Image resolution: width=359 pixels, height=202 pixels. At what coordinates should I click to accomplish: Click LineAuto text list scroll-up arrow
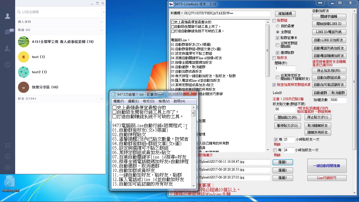click(268, 22)
